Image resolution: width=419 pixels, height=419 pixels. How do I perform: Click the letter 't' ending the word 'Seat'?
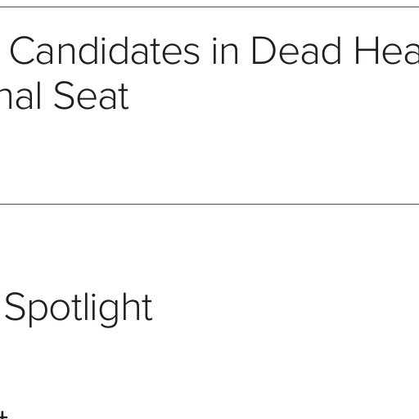pyautogui.click(x=124, y=97)
